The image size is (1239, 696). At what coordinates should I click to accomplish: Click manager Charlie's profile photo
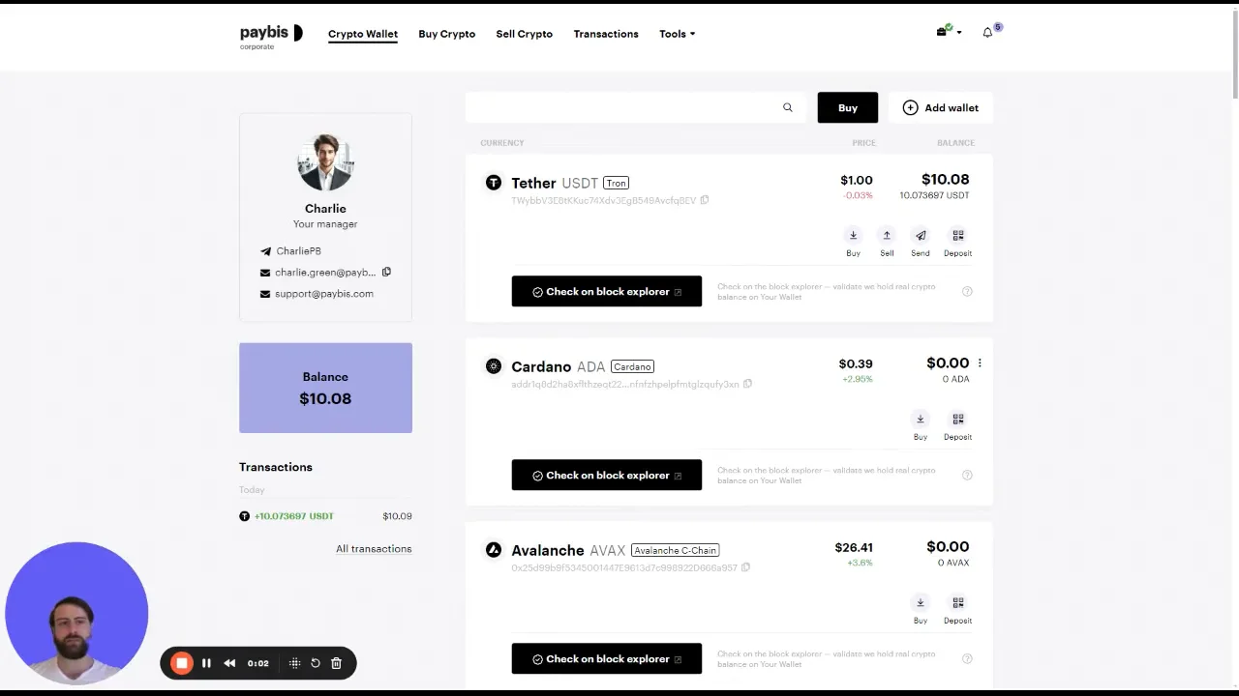coord(325,162)
